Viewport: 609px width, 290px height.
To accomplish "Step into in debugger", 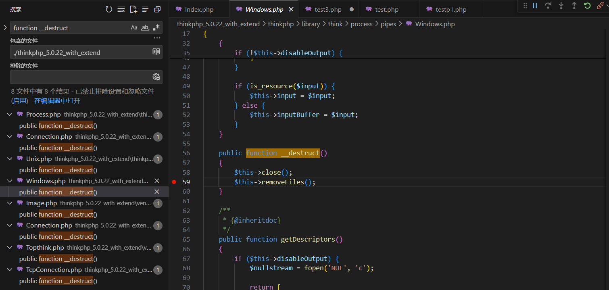I will tap(561, 6).
